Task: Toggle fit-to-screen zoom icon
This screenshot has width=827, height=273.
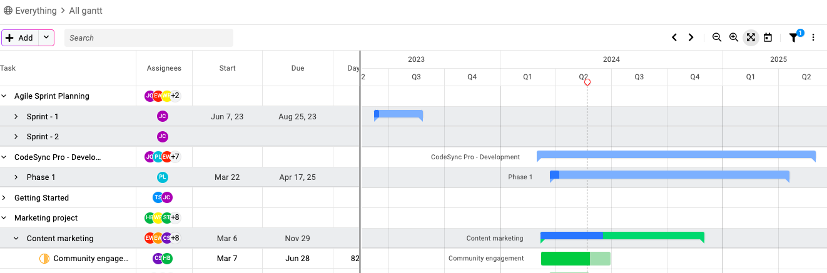Action: [x=751, y=37]
